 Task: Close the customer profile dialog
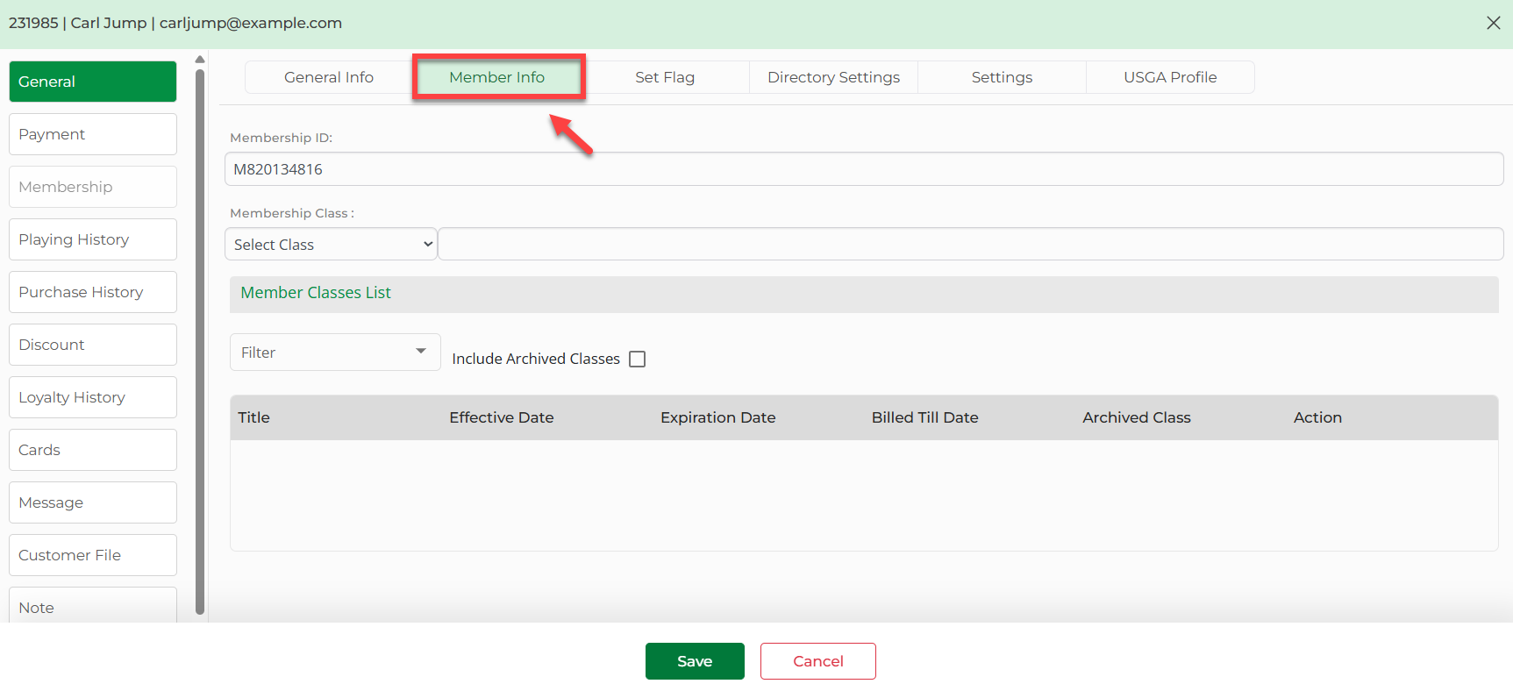[1493, 23]
